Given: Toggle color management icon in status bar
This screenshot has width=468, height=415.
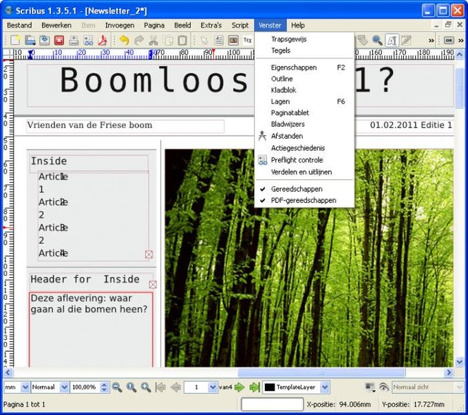Looking at the screenshot, I should click(370, 387).
